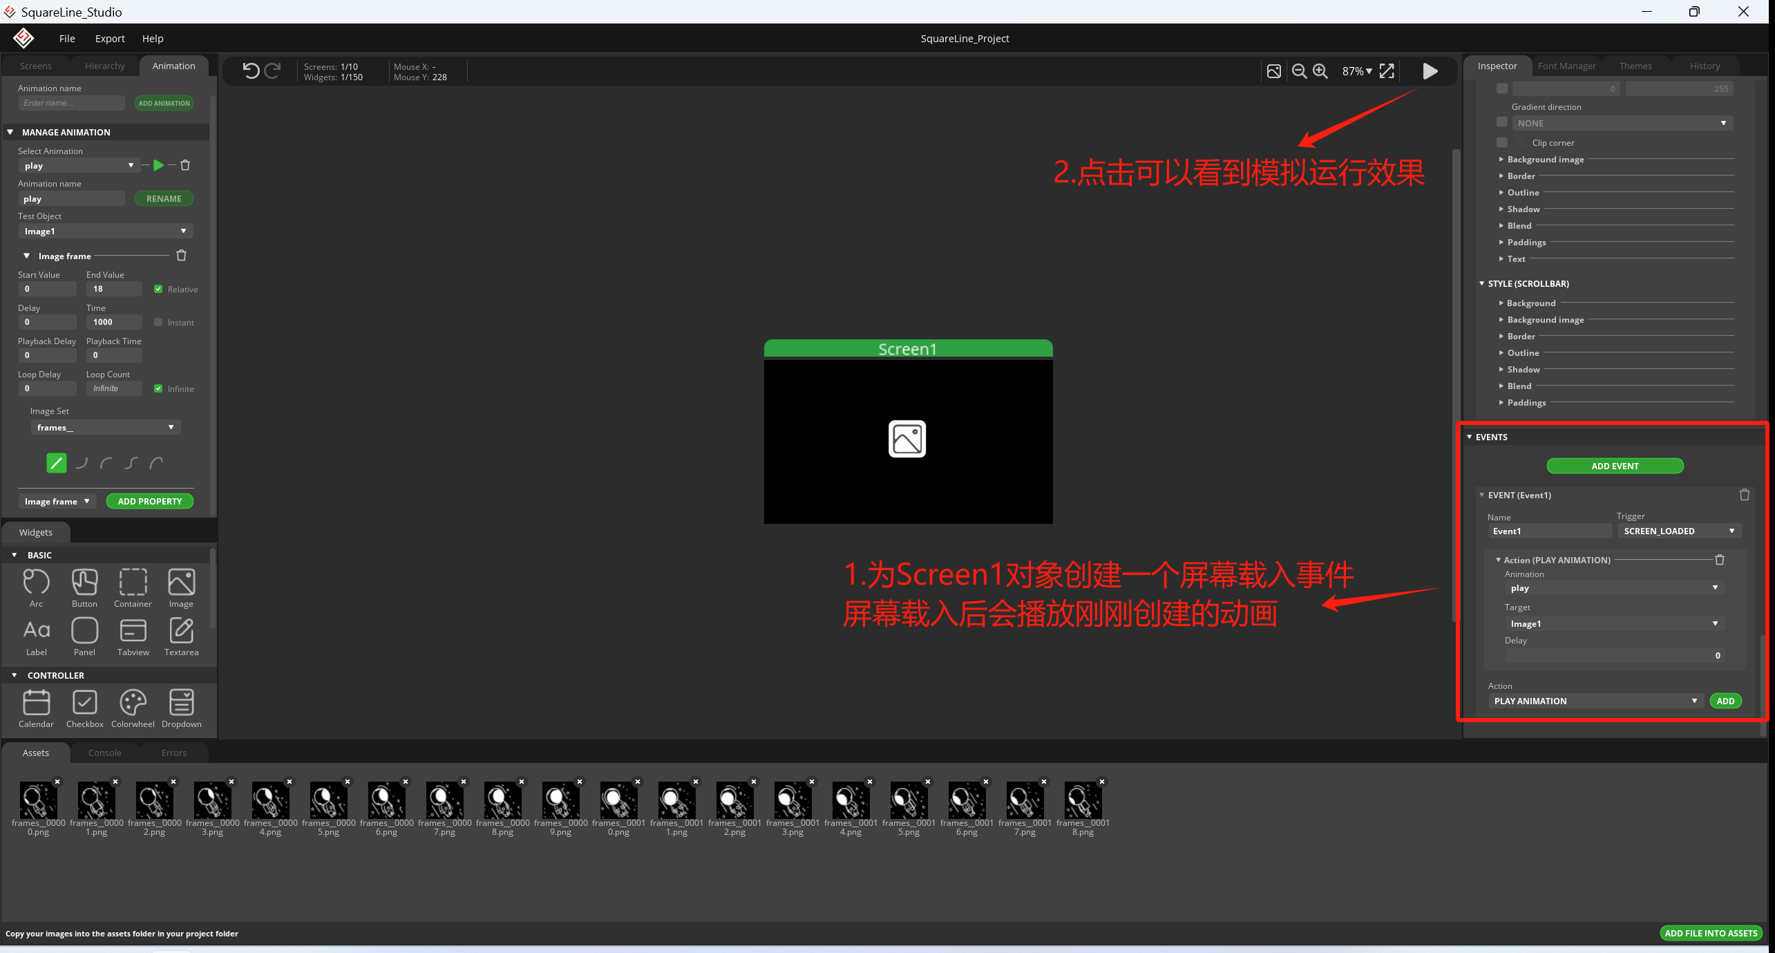Click ADD EVENT button in Events panel
Image resolution: width=1775 pixels, height=953 pixels.
[x=1614, y=466]
